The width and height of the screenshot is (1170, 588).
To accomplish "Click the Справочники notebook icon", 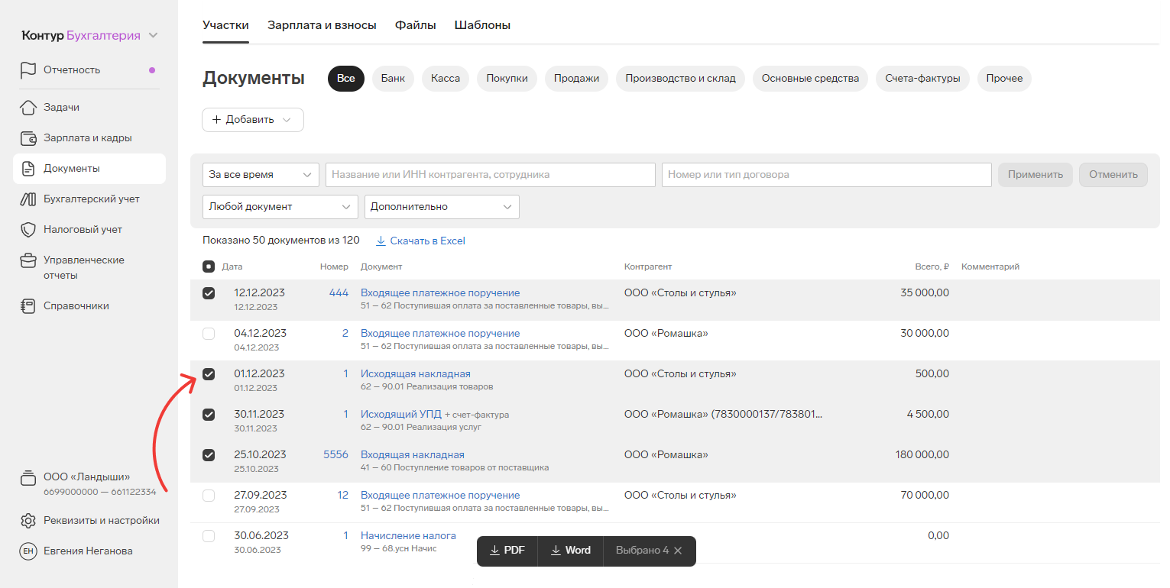I will tap(28, 306).
